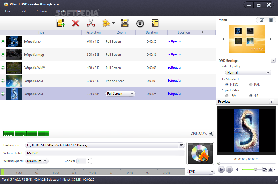Open the Help menu
This screenshot has height=184, width=278.
(x=79, y=11)
